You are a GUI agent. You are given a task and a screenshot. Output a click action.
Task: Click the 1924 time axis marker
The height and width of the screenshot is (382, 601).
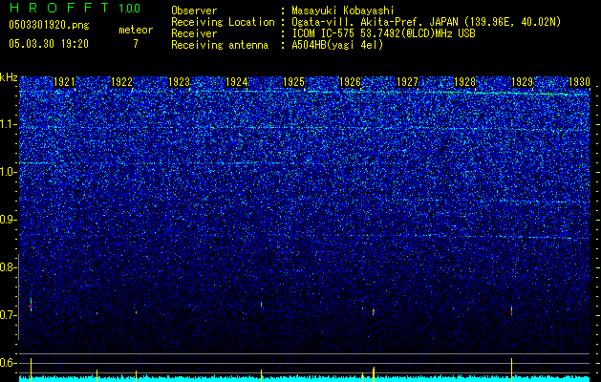point(237,82)
